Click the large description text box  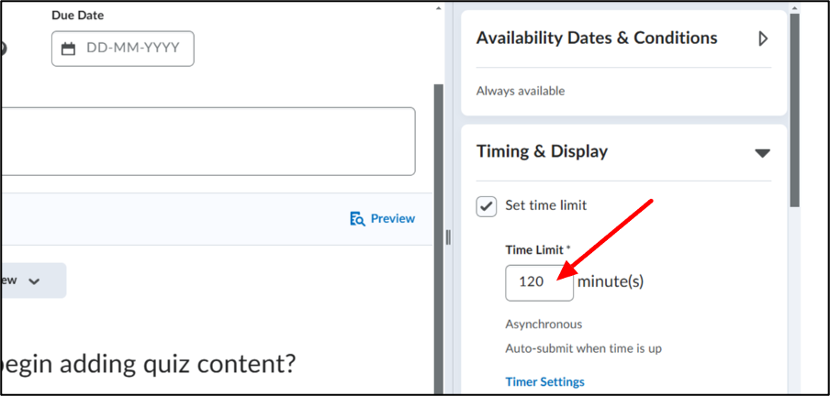(x=207, y=142)
